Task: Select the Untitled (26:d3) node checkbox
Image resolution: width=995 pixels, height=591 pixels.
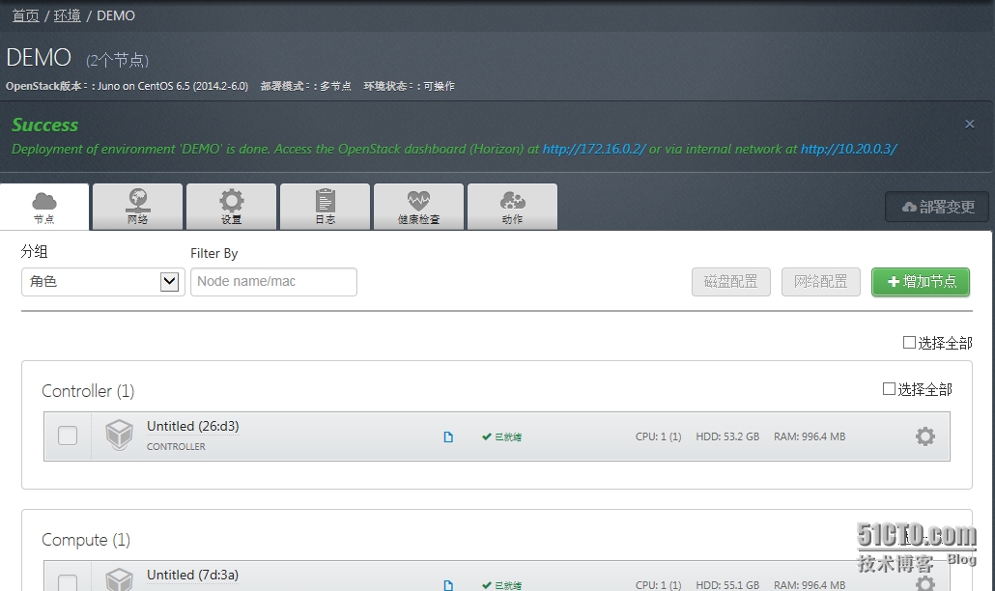Action: (x=68, y=436)
